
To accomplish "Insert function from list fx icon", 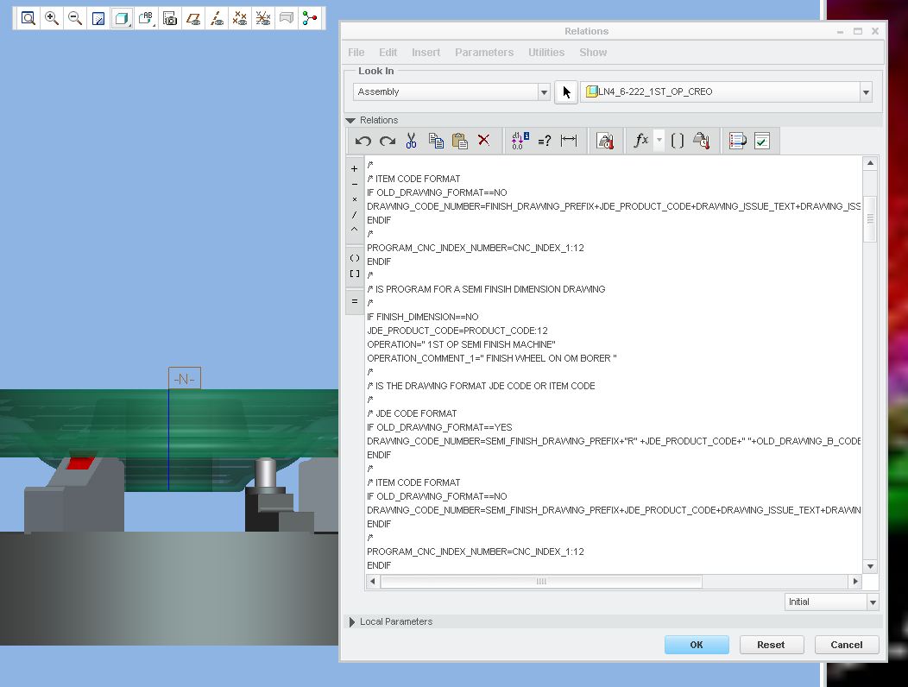I will point(641,141).
